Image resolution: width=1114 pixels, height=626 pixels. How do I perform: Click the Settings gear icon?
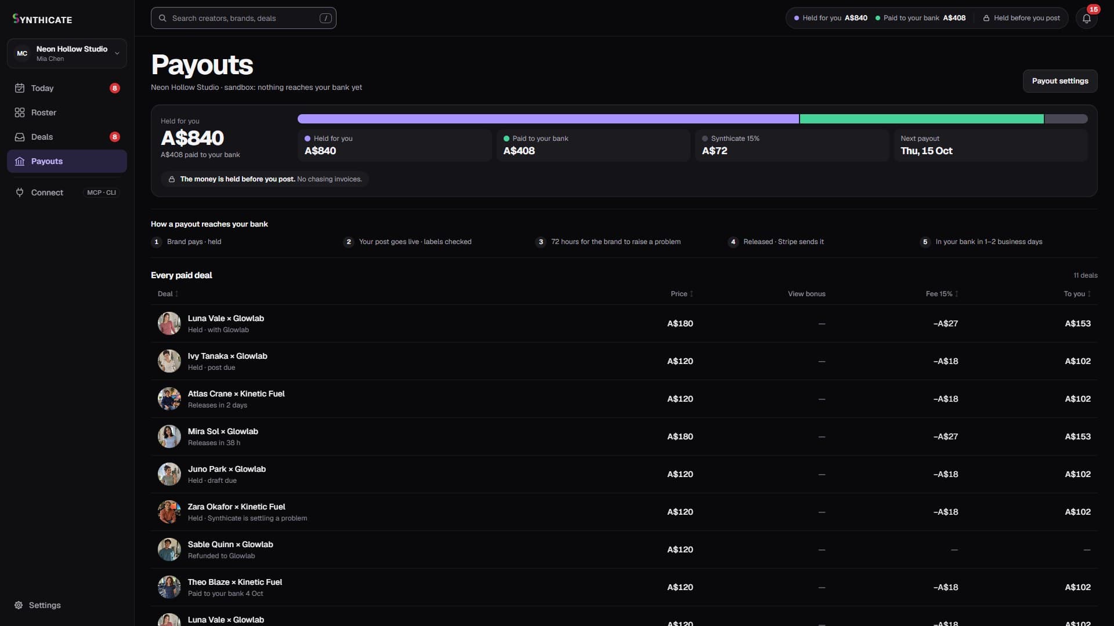tap(19, 605)
